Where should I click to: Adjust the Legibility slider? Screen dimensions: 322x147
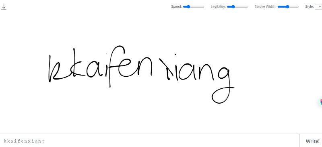click(237, 7)
